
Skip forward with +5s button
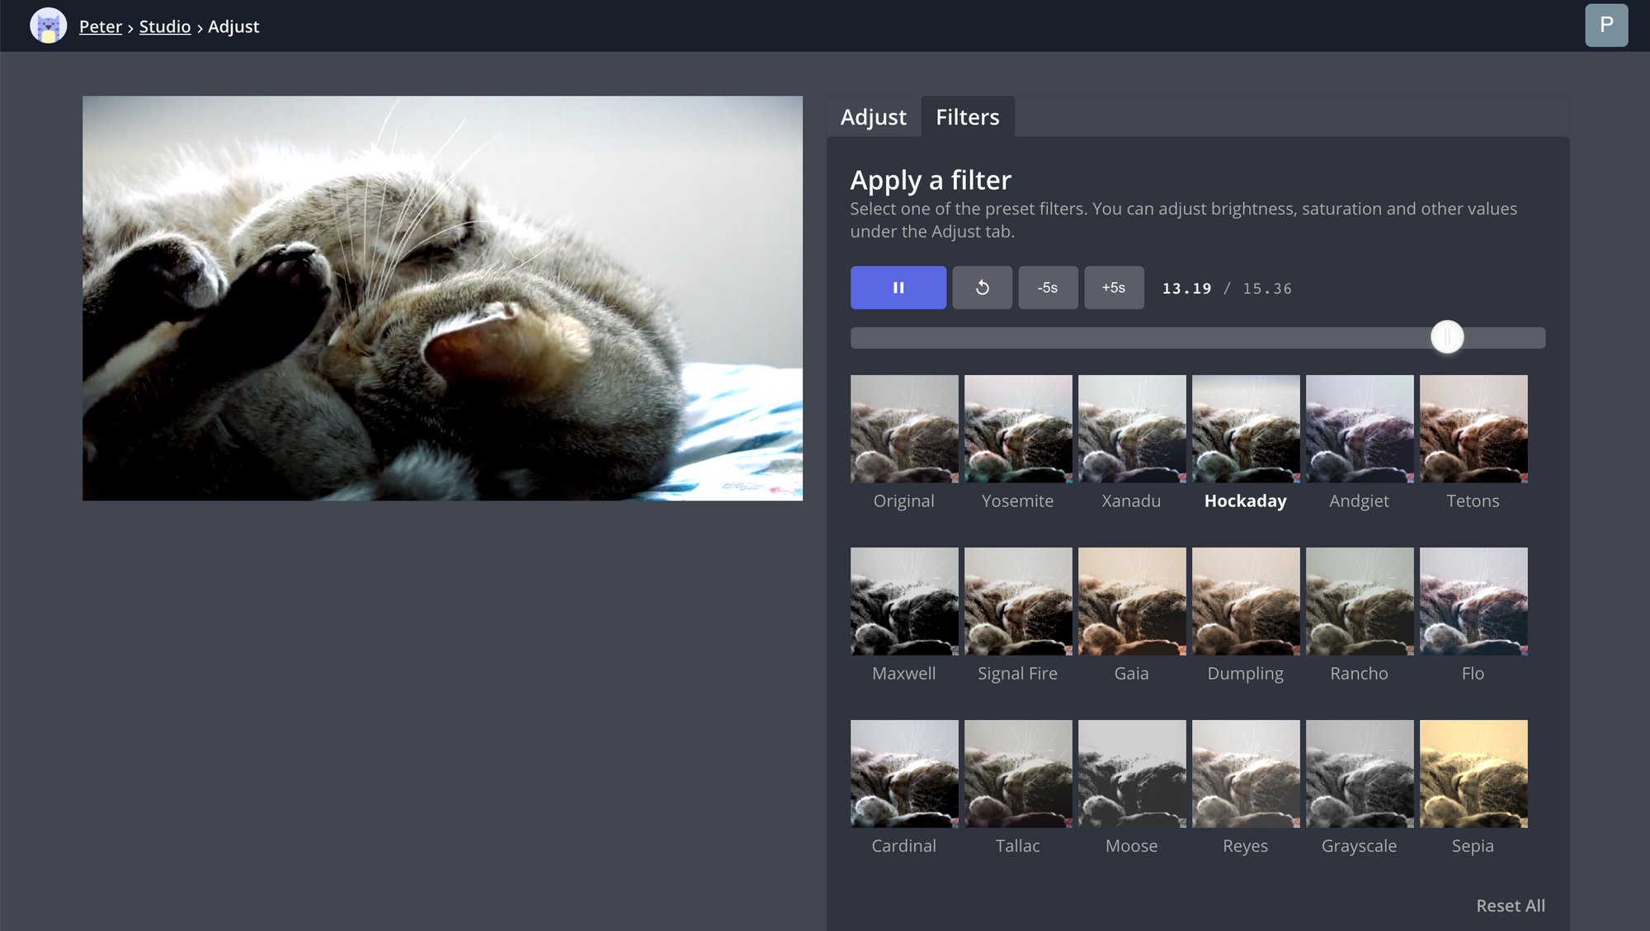coord(1113,288)
